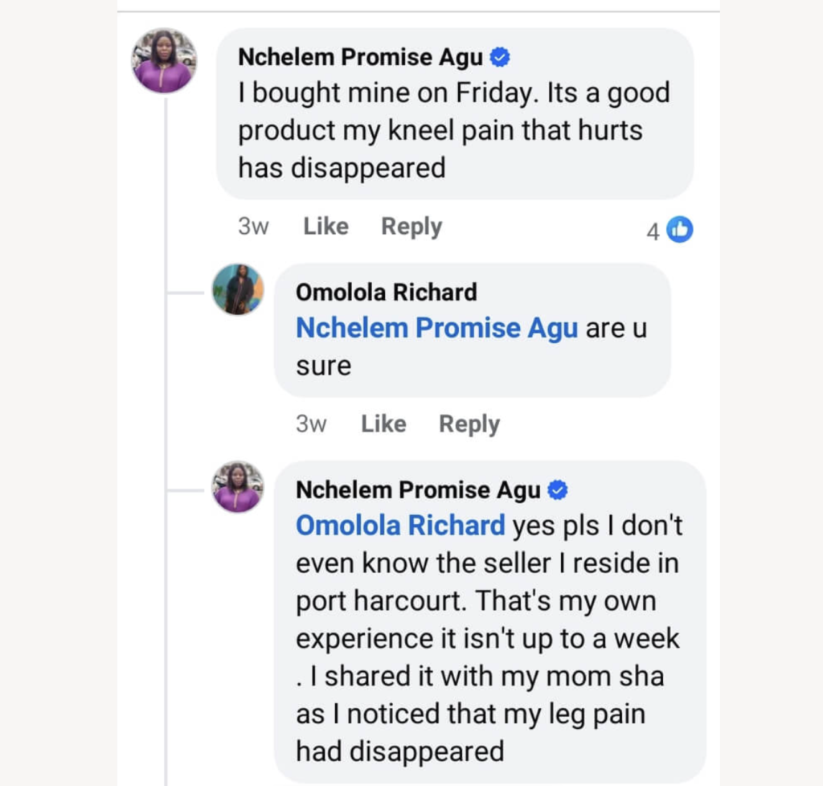The image size is (823, 786).
Task: Like Omolola Richard's "are u sure" reply
Action: [x=383, y=424]
